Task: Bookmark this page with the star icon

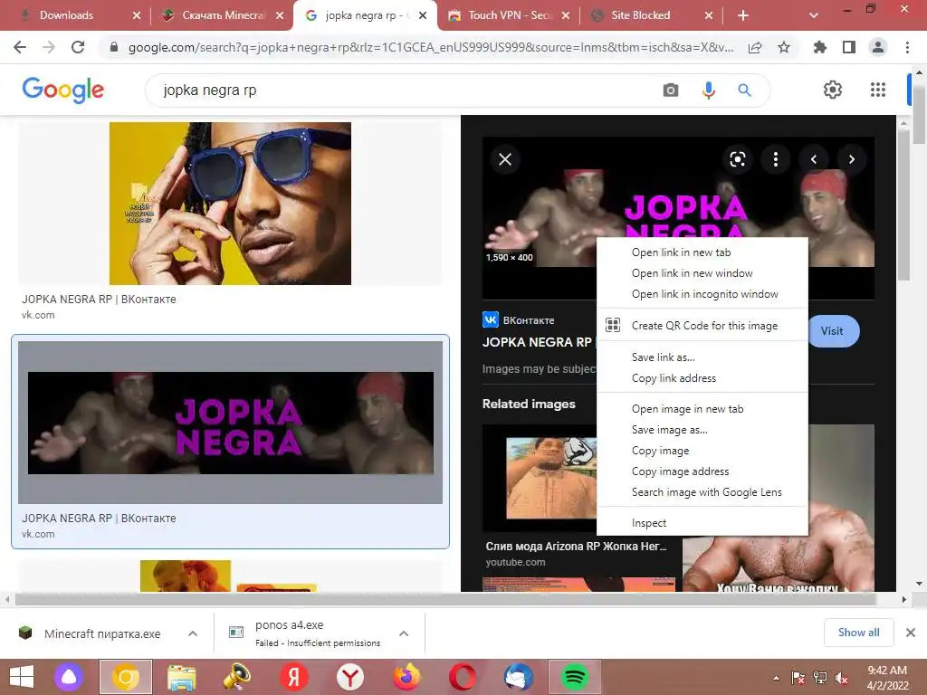Action: (x=784, y=47)
